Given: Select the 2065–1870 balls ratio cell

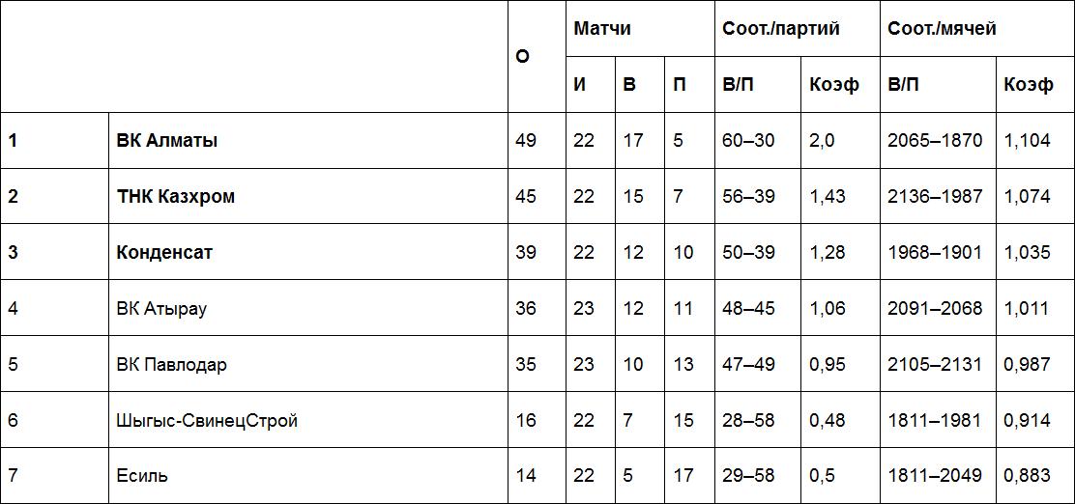Looking at the screenshot, I should click(935, 140).
